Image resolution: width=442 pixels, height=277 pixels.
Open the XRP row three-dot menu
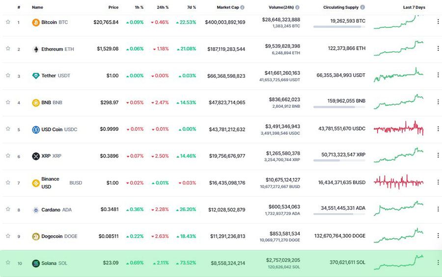(x=438, y=155)
